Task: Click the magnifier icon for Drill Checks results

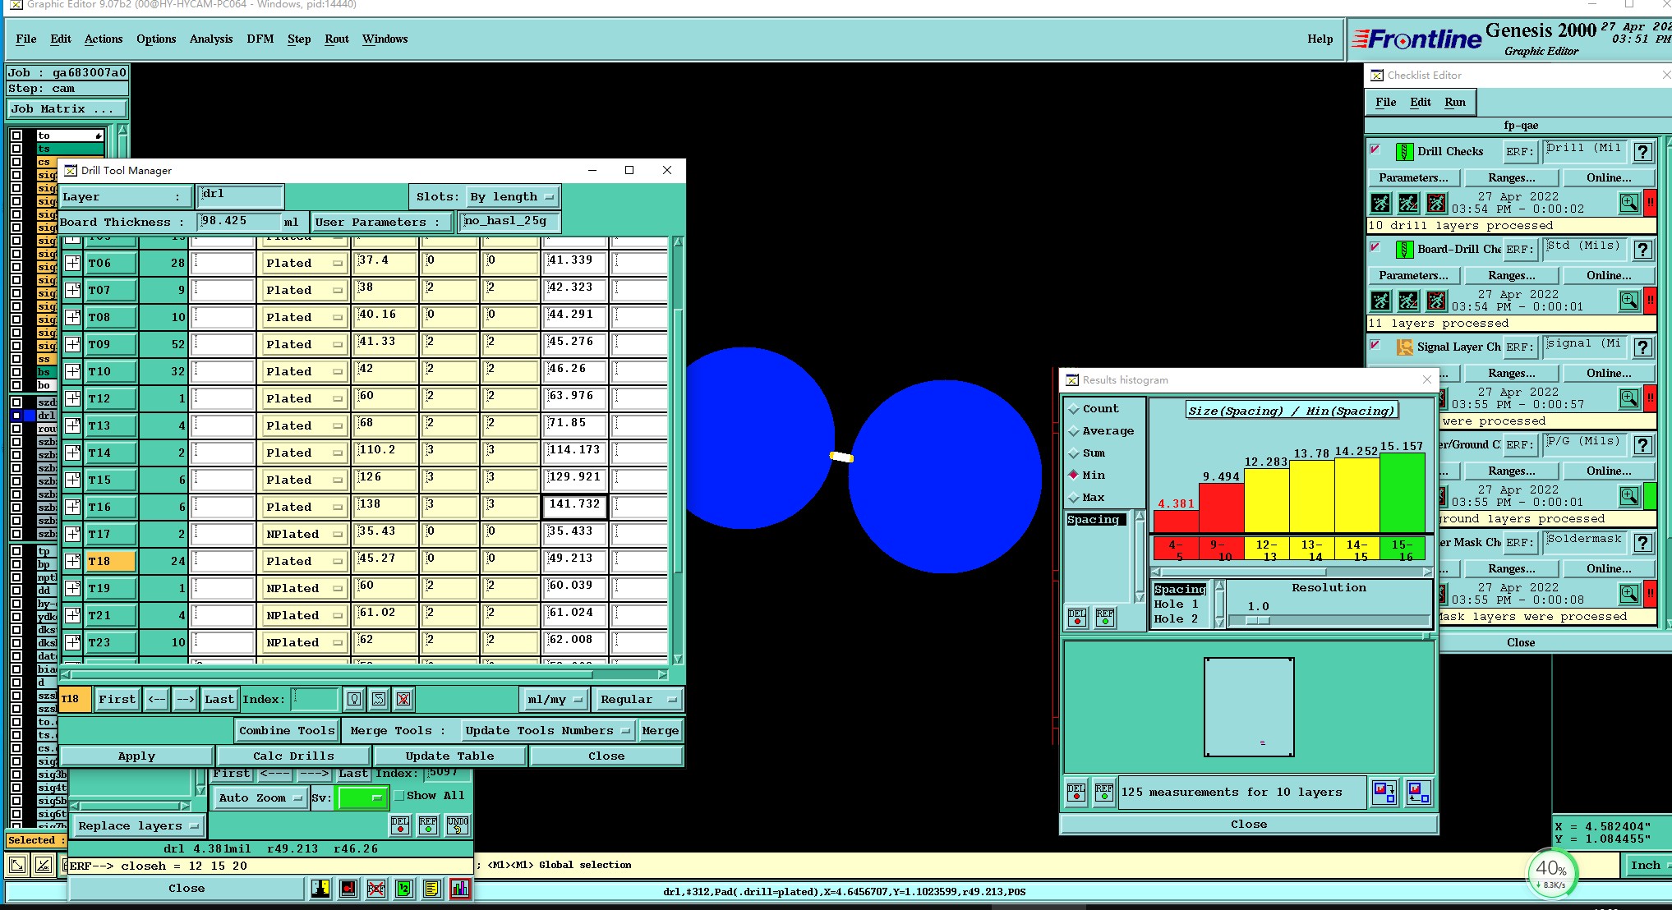Action: click(x=1628, y=203)
